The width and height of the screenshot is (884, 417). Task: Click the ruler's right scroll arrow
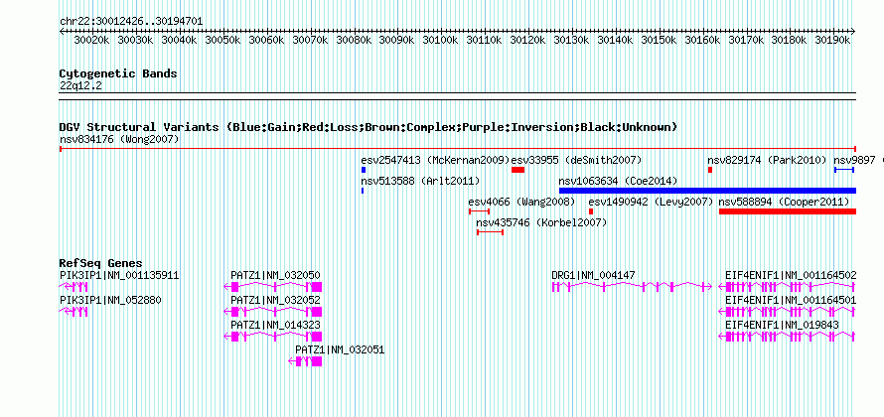[x=853, y=32]
